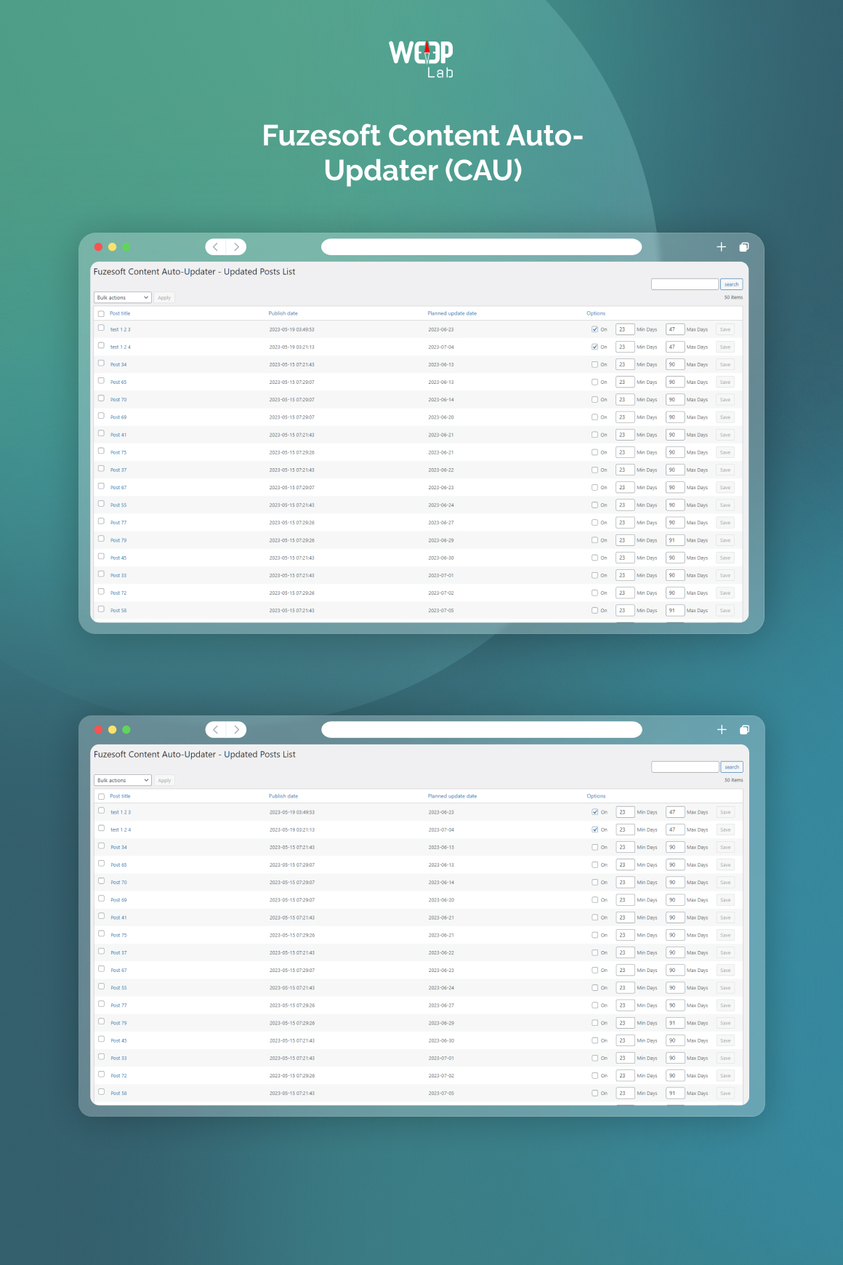
Task: Save Post 41 row in top window
Action: click(x=725, y=435)
